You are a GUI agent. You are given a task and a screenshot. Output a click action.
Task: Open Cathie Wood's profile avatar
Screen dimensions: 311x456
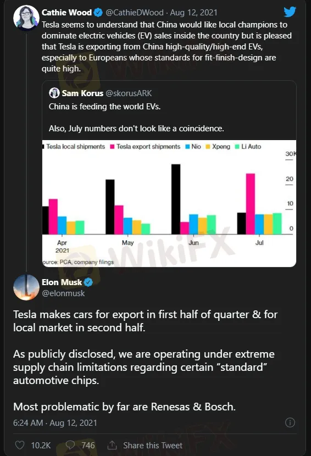tap(26, 18)
